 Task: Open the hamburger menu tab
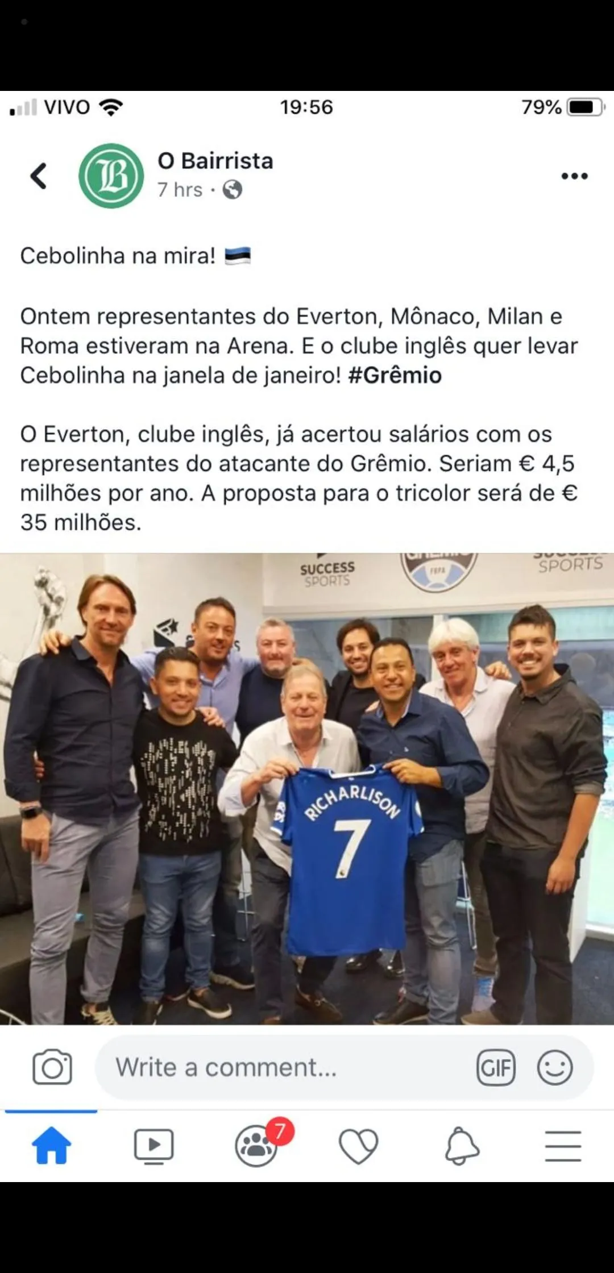(563, 1146)
